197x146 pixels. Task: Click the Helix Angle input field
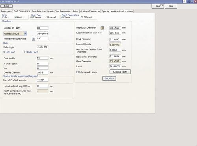click(43, 47)
